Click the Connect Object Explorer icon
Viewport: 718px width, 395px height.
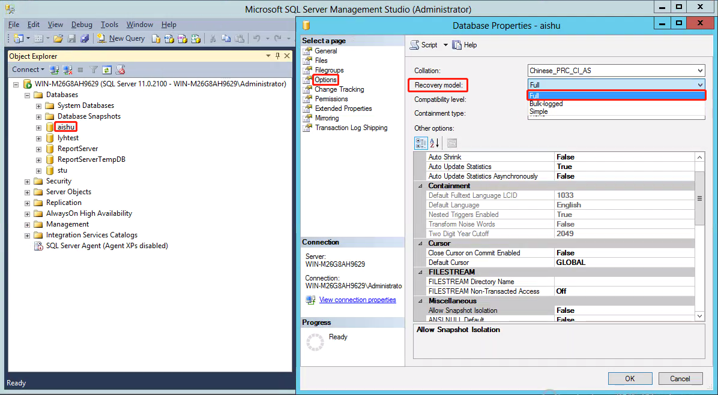coord(54,70)
